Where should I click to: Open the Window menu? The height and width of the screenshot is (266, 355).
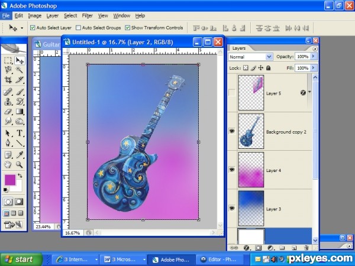pyautogui.click(x=121, y=15)
